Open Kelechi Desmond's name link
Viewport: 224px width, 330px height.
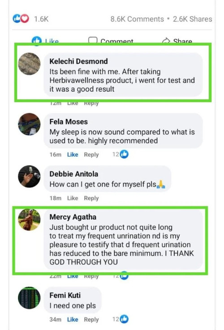pyautogui.click(x=79, y=61)
